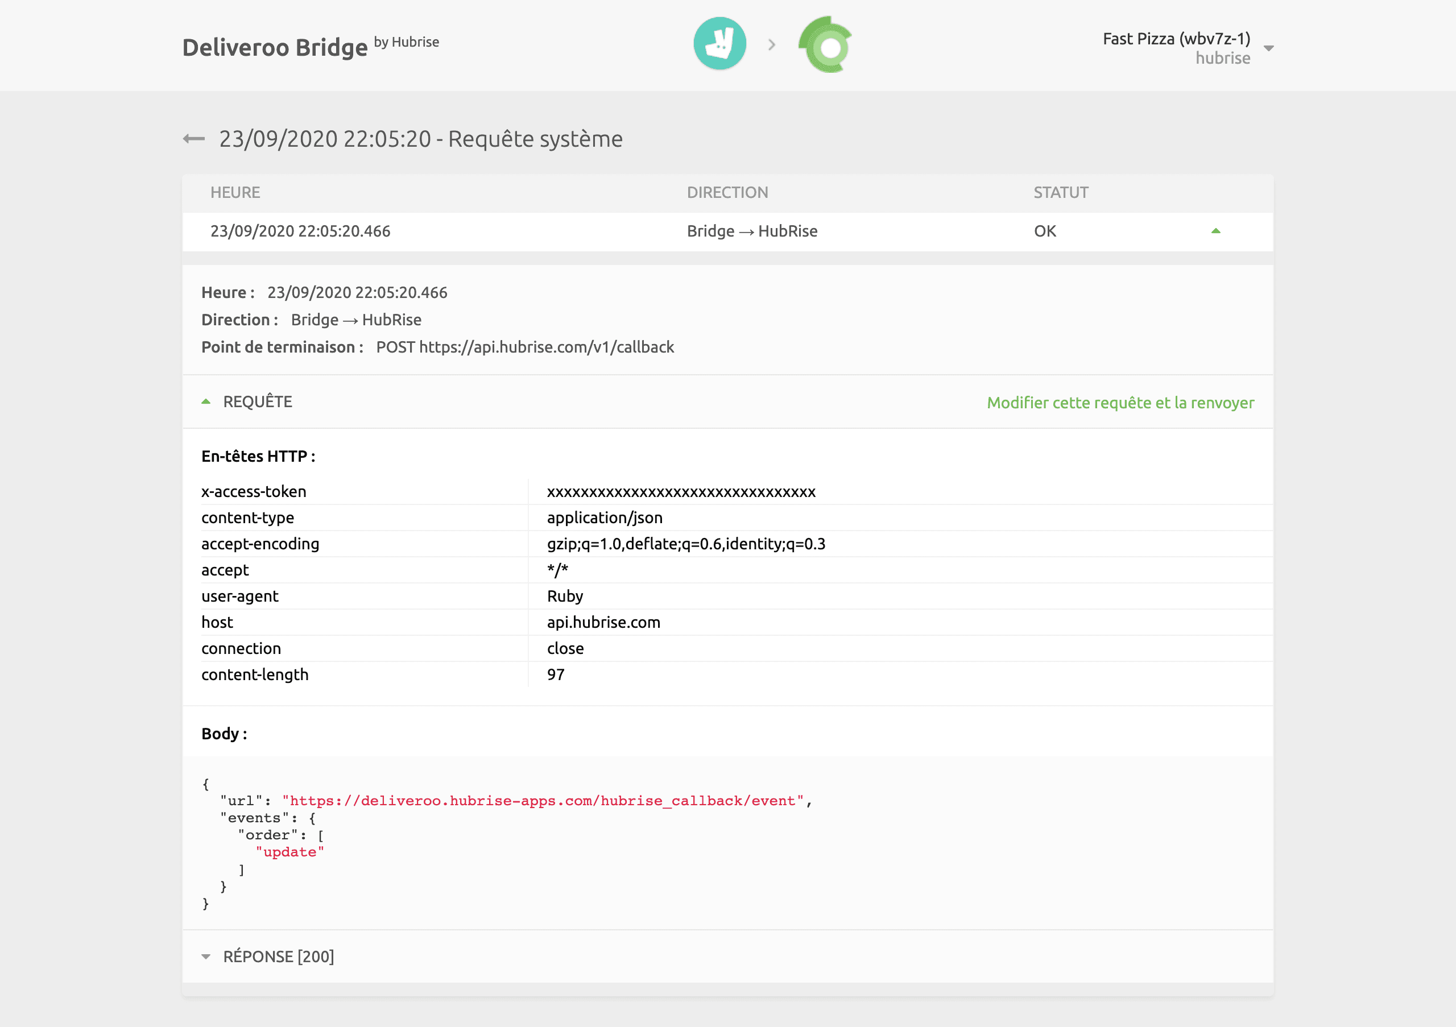Click the "update" string in JSON body
This screenshot has height=1027, width=1456.
(290, 852)
